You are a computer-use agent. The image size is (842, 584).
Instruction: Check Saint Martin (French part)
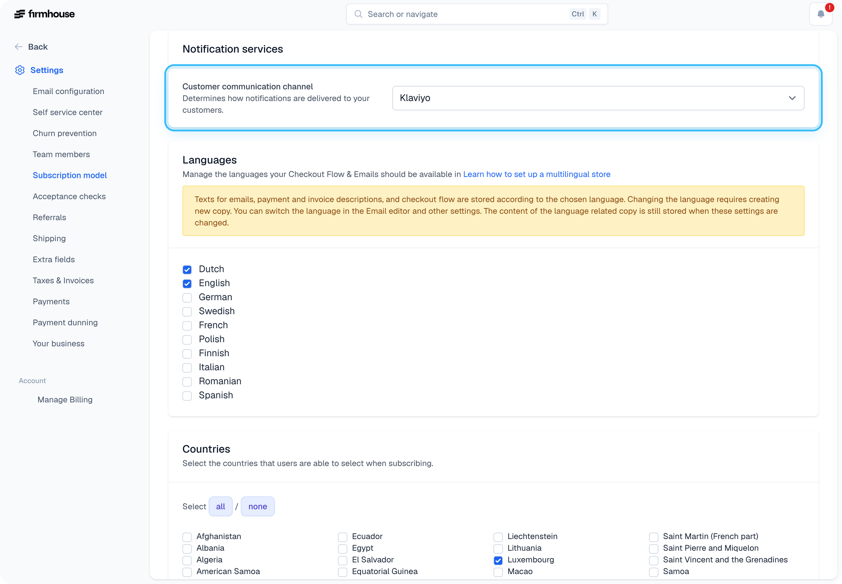654,537
